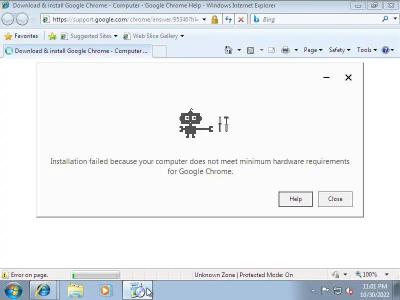The image size is (400, 300).
Task: Click the taskbar clock showing 11:01 PM
Action: 374,290
